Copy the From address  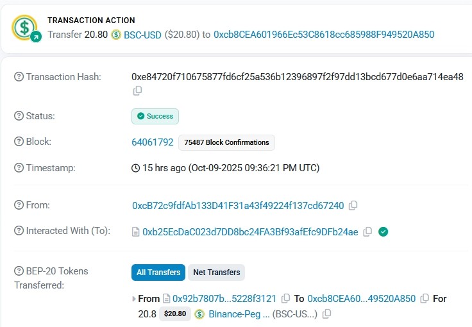pos(353,206)
